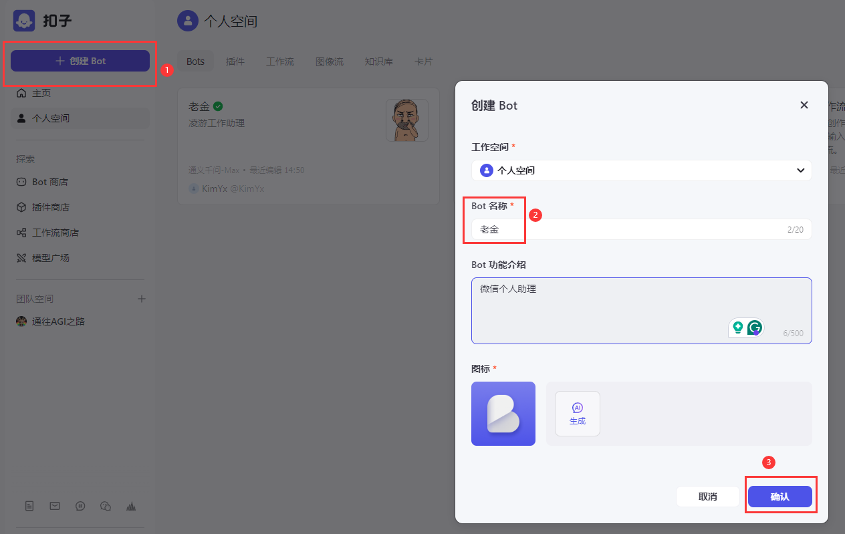The height and width of the screenshot is (534, 845).
Task: Click the default purple Bot icon thumbnail
Action: (503, 414)
